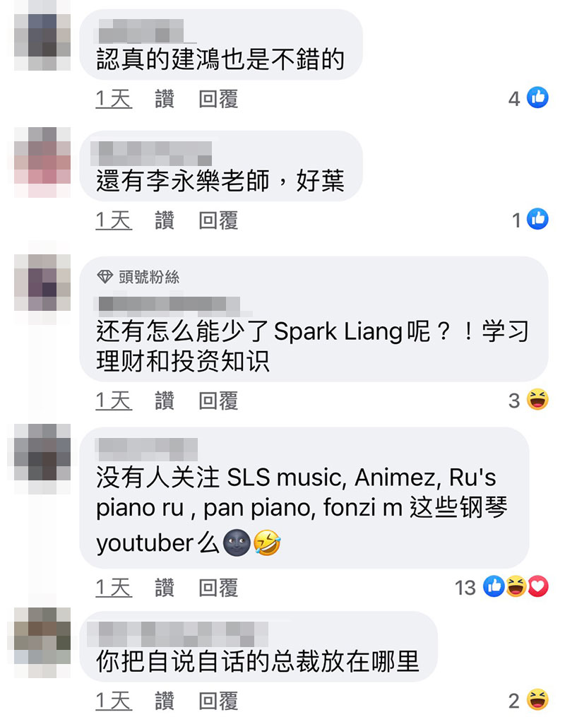Screen dimensions: 565x717
Task: Click the like reaction icon on 李永樂老師 comment
Action: (x=537, y=218)
